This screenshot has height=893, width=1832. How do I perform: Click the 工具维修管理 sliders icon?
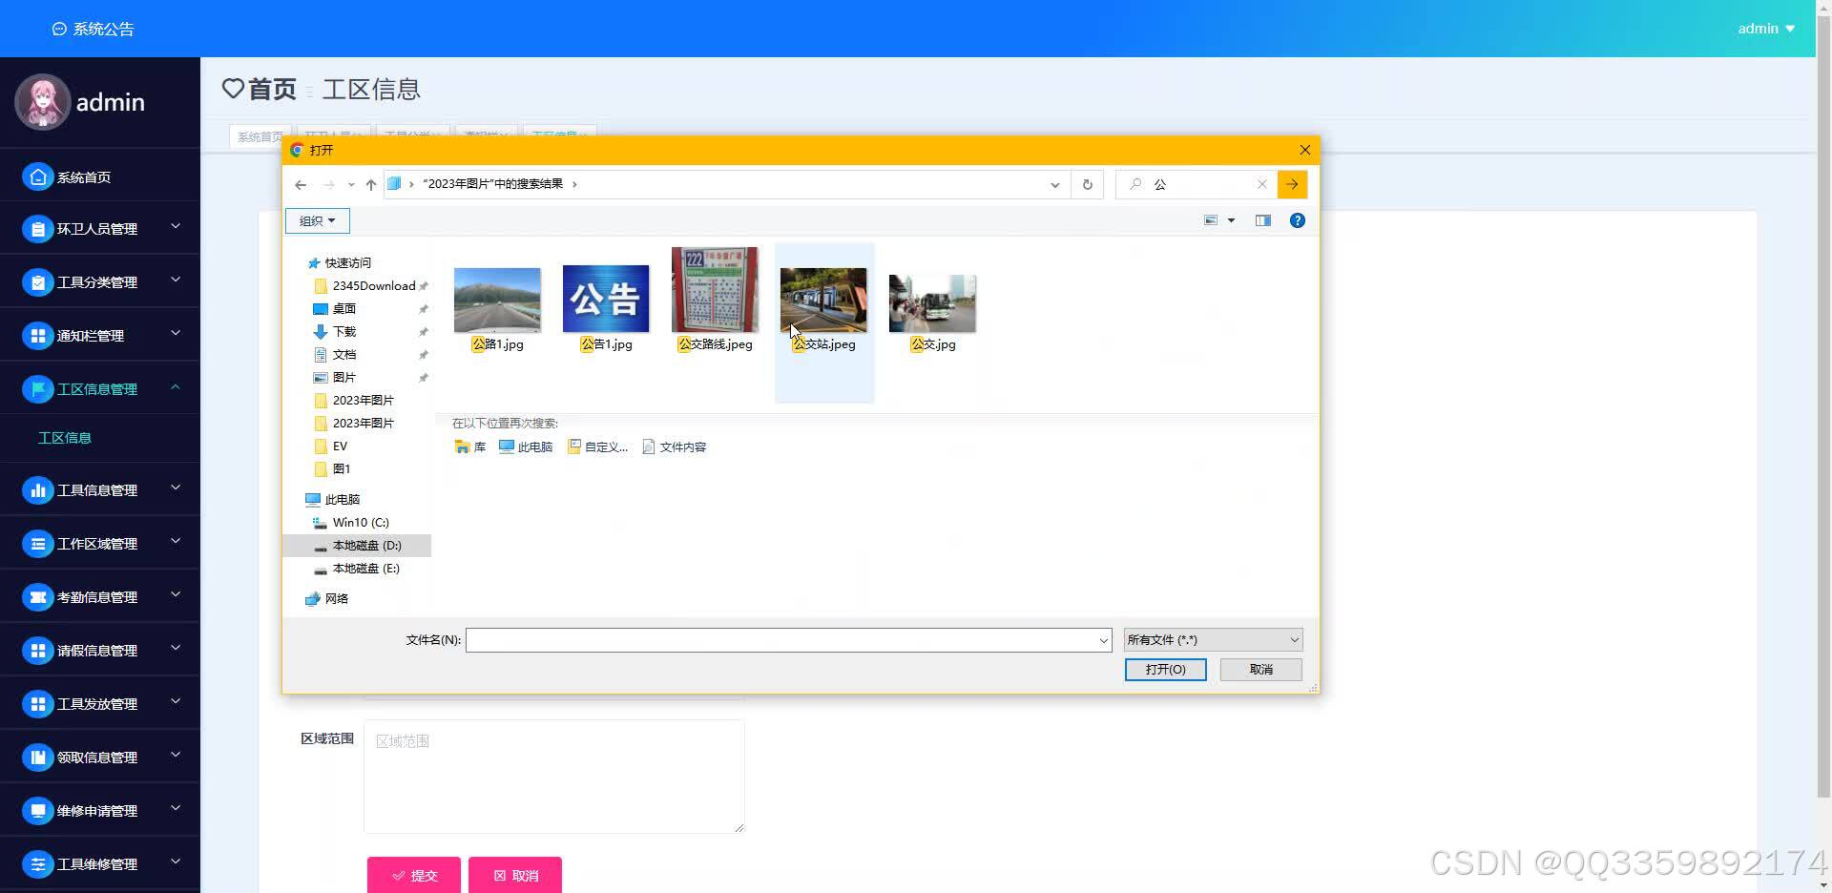click(x=37, y=864)
